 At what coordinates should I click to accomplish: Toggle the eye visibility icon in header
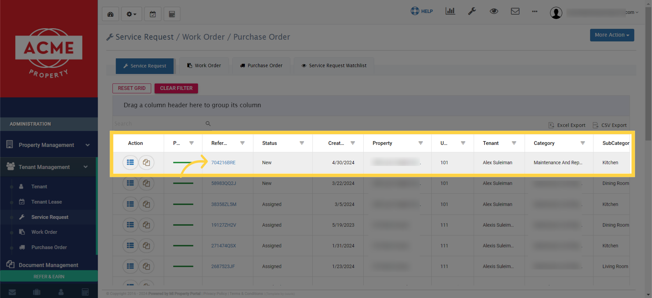click(x=494, y=11)
